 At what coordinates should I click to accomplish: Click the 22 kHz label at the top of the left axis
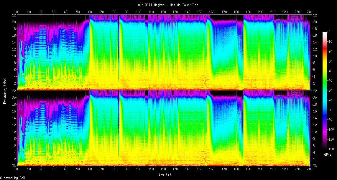[x=14, y=15]
